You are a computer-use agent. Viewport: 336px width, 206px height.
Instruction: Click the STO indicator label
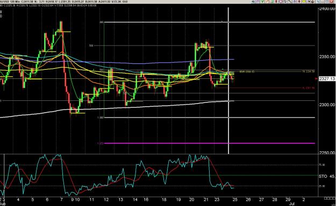(323, 176)
